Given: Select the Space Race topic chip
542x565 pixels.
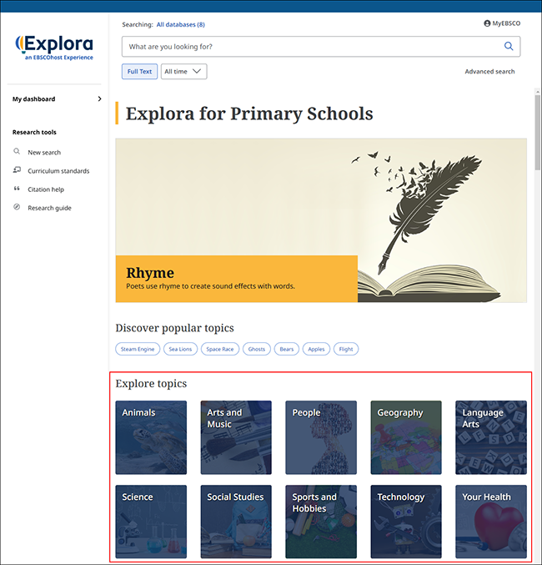Looking at the screenshot, I should pos(220,349).
